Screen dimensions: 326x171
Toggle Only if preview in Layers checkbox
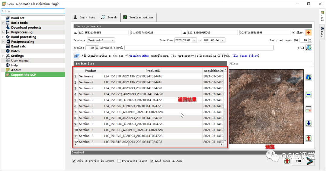click(x=74, y=161)
